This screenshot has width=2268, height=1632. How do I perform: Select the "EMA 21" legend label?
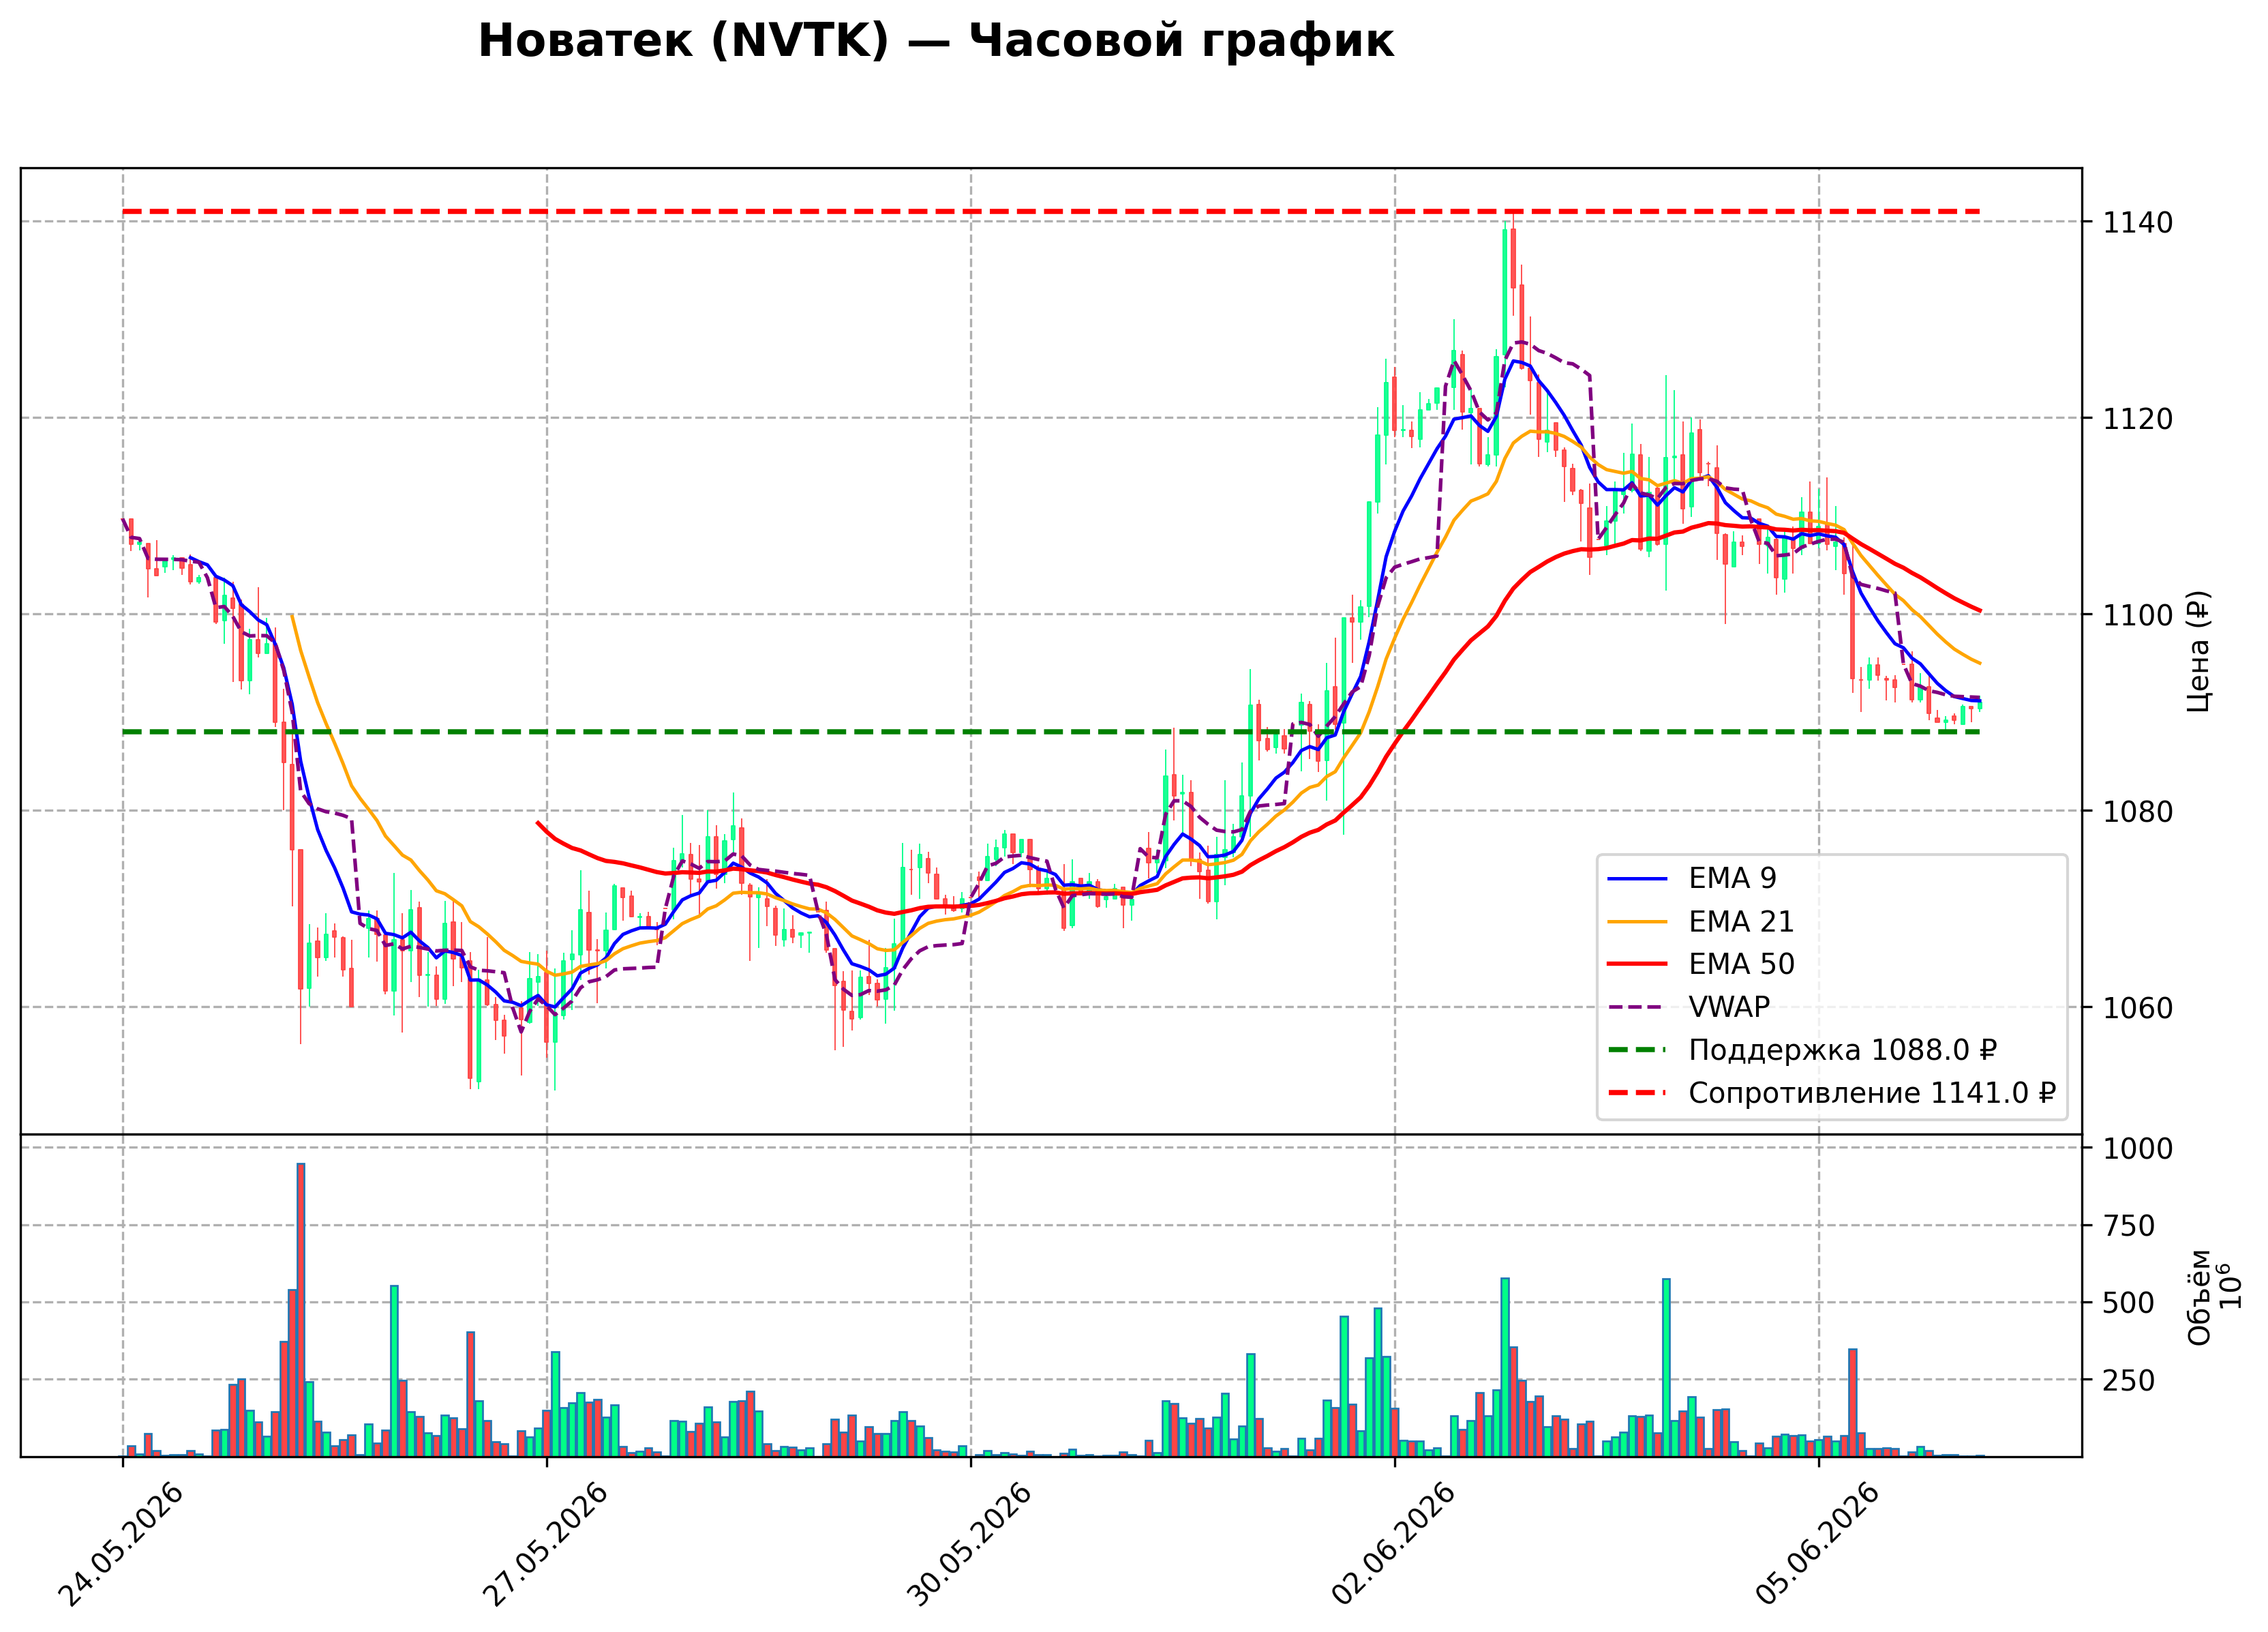[1741, 921]
